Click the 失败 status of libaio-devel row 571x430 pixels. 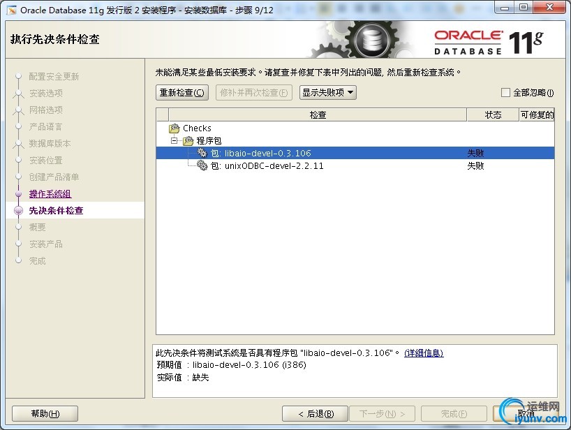[475, 153]
